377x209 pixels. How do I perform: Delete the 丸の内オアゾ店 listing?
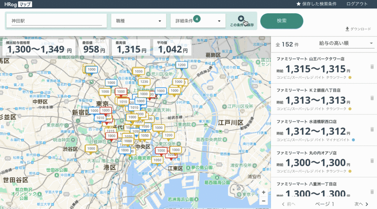point(372,160)
